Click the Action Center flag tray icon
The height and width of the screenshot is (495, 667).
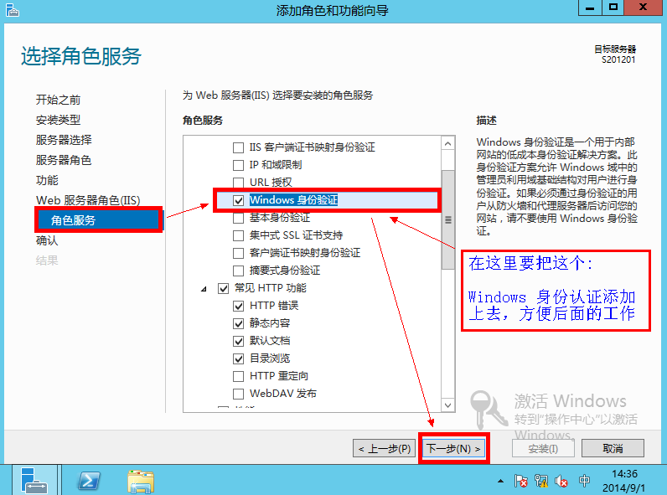click(520, 481)
